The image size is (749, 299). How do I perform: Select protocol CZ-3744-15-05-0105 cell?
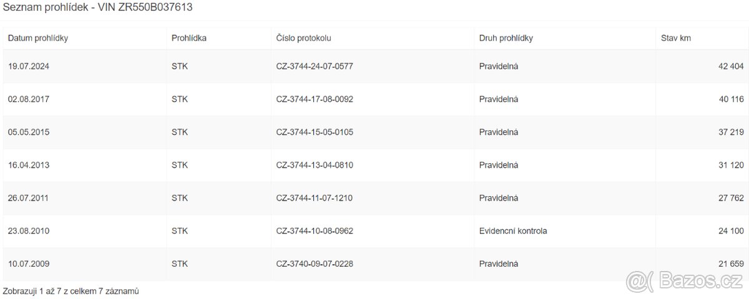(315, 132)
